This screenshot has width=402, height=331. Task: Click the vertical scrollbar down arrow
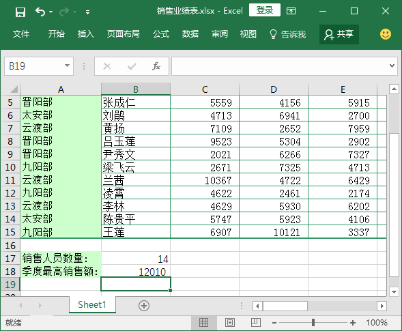point(394,291)
